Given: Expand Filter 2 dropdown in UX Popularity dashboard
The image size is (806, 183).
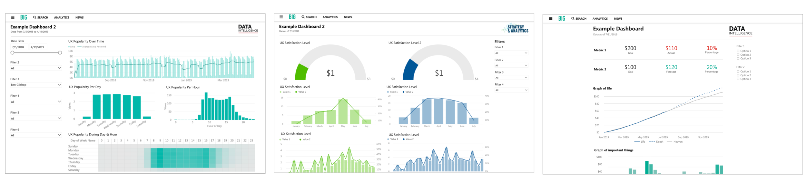Looking at the screenshot, I should coord(36,68).
